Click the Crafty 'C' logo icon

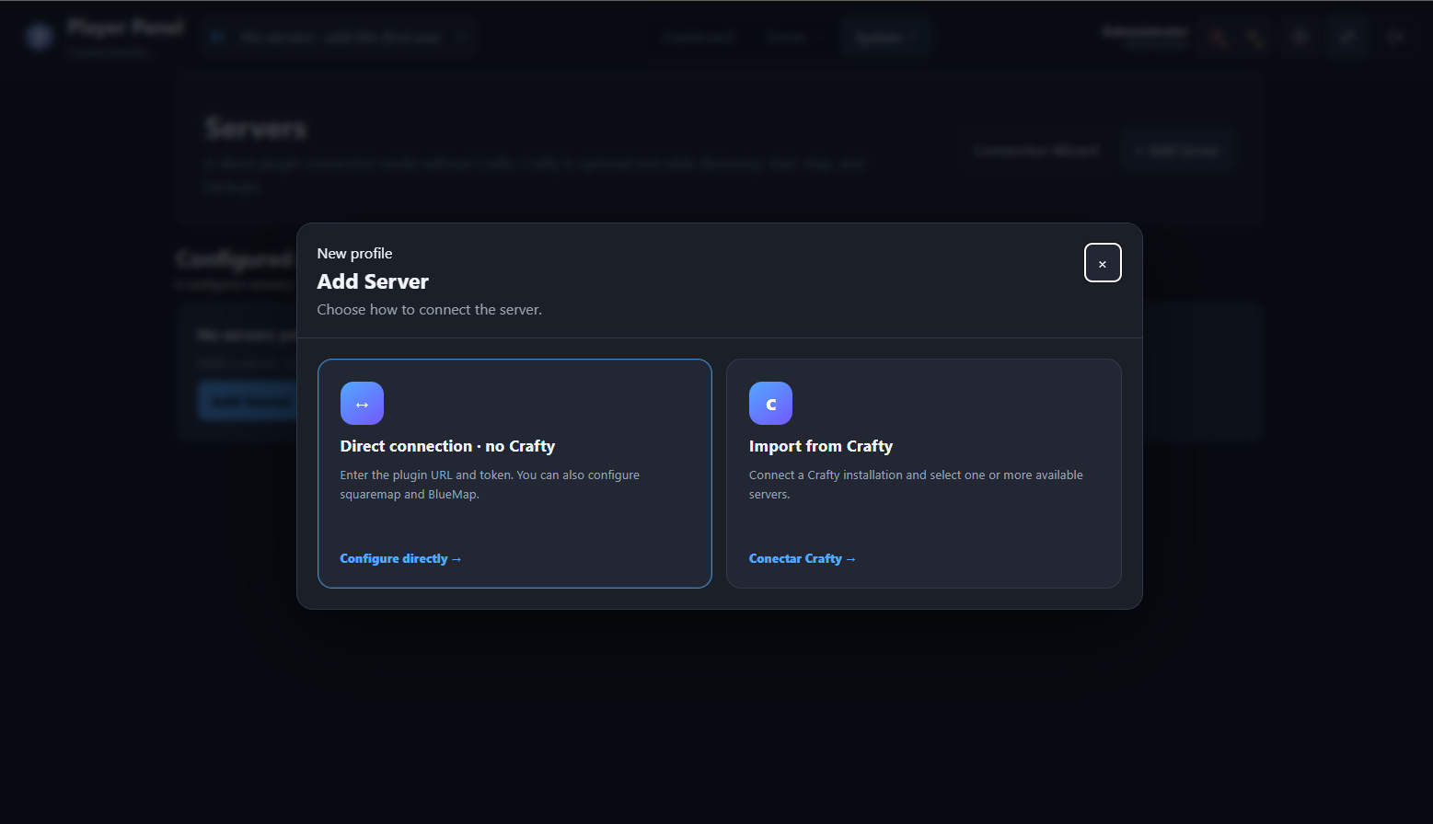pos(770,404)
